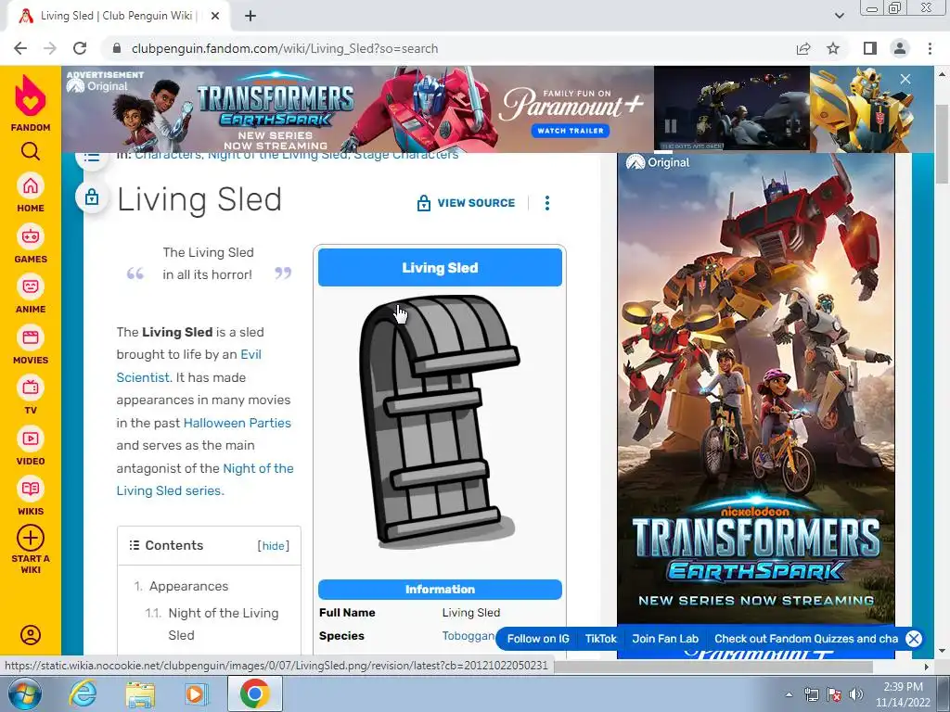
Task: Open the Toboggan species link
Action: pyautogui.click(x=468, y=636)
